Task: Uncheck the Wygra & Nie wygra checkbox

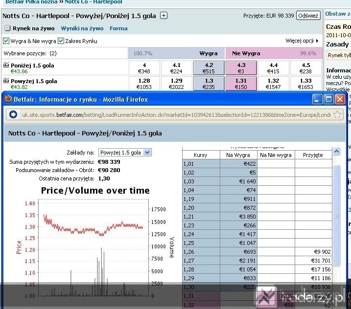Action: (6, 41)
